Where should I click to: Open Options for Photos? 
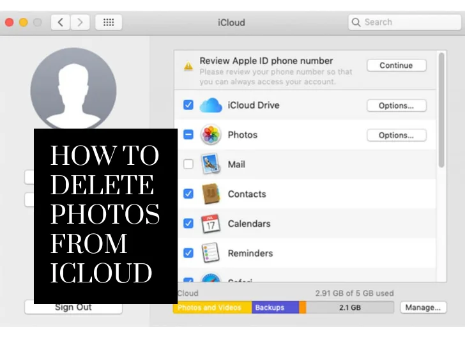pos(397,135)
